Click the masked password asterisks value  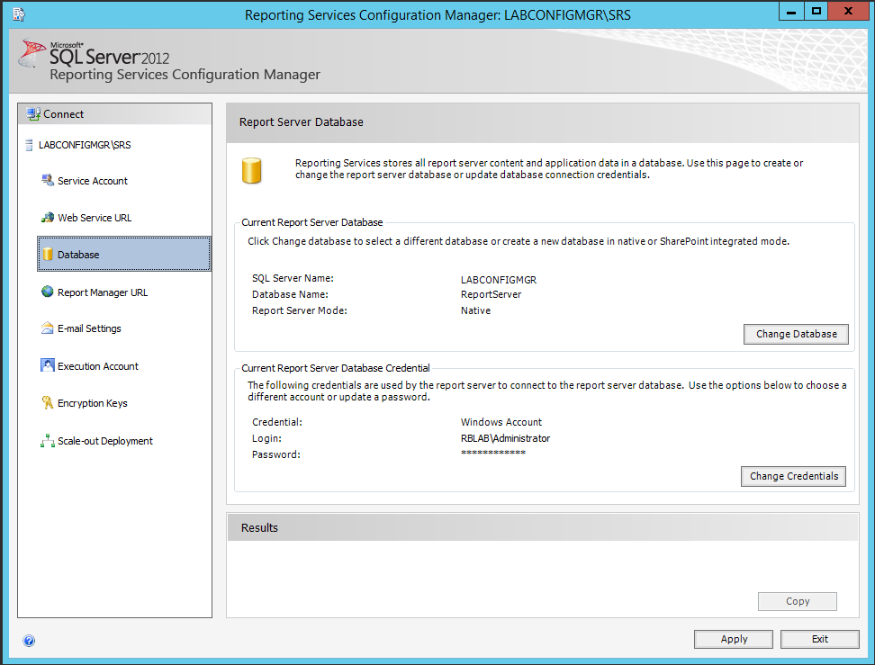click(x=492, y=453)
